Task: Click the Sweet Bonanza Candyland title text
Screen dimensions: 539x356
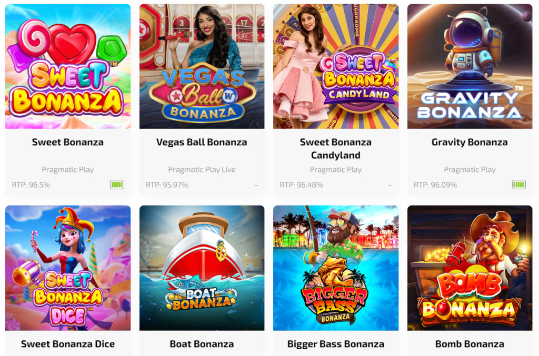Action: tap(336, 149)
